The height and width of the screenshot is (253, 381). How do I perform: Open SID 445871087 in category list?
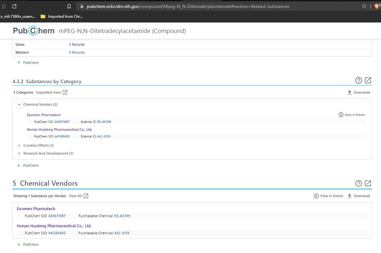coord(62,122)
